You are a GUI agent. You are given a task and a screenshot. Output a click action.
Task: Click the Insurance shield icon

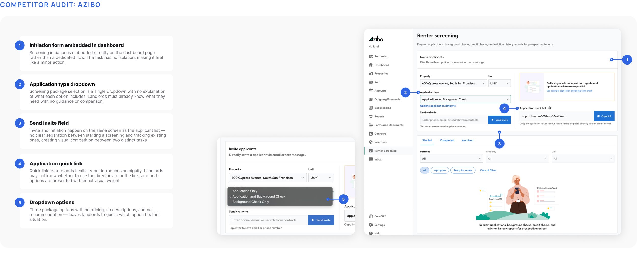(371, 142)
